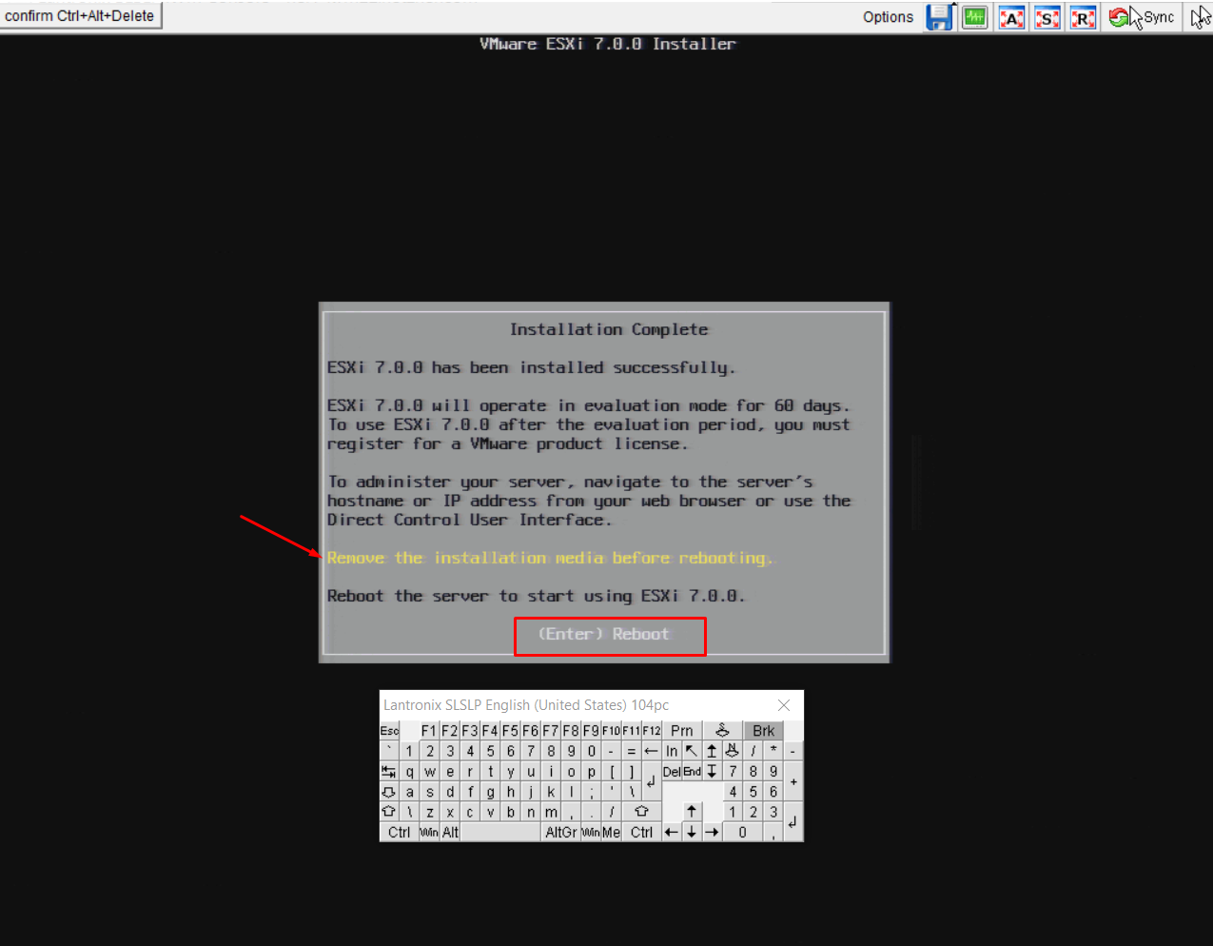Screen dimensions: 1213x946
Task: Click the 'm' key on soft keyboard
Action: [x=551, y=812]
